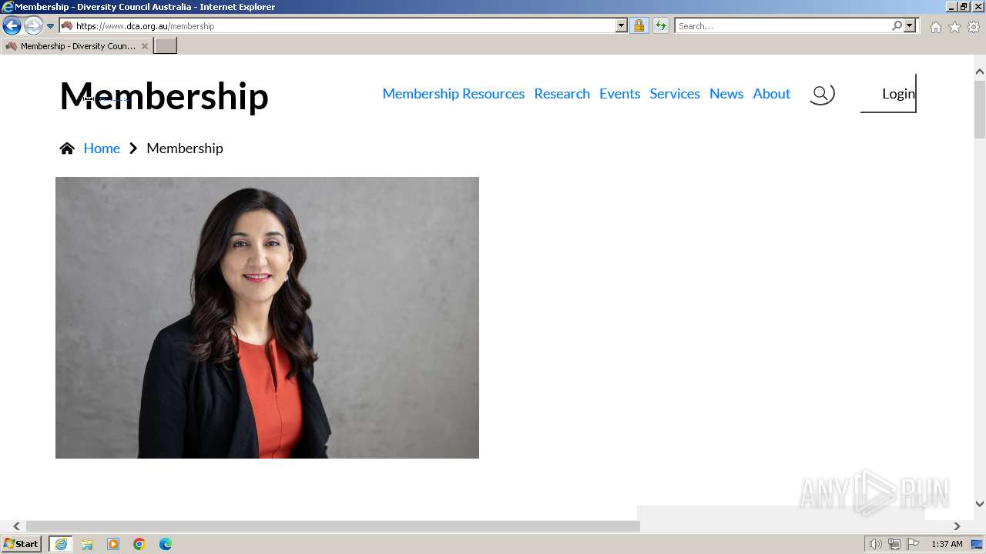
Task: Click the 1:37 AM clock
Action: [947, 544]
